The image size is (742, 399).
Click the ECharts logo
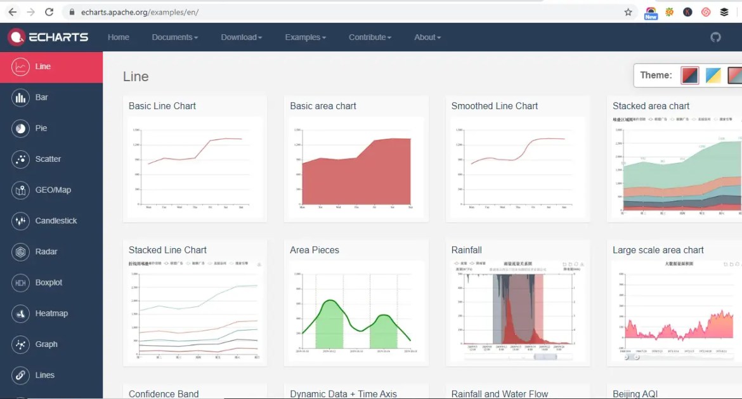pos(48,37)
